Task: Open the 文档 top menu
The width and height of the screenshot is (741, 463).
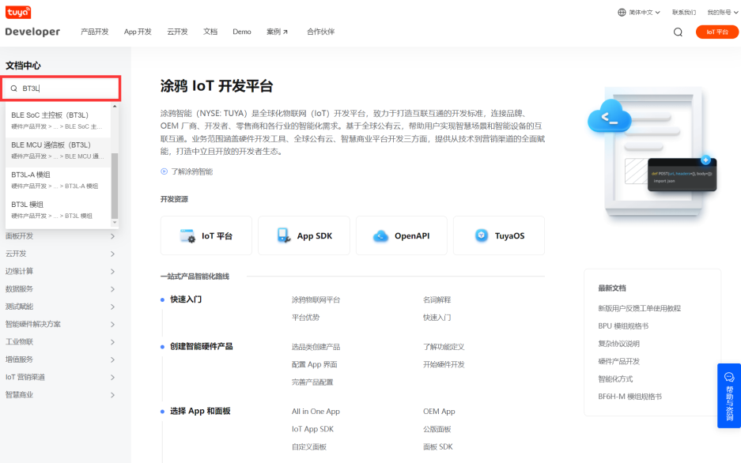Action: click(210, 32)
